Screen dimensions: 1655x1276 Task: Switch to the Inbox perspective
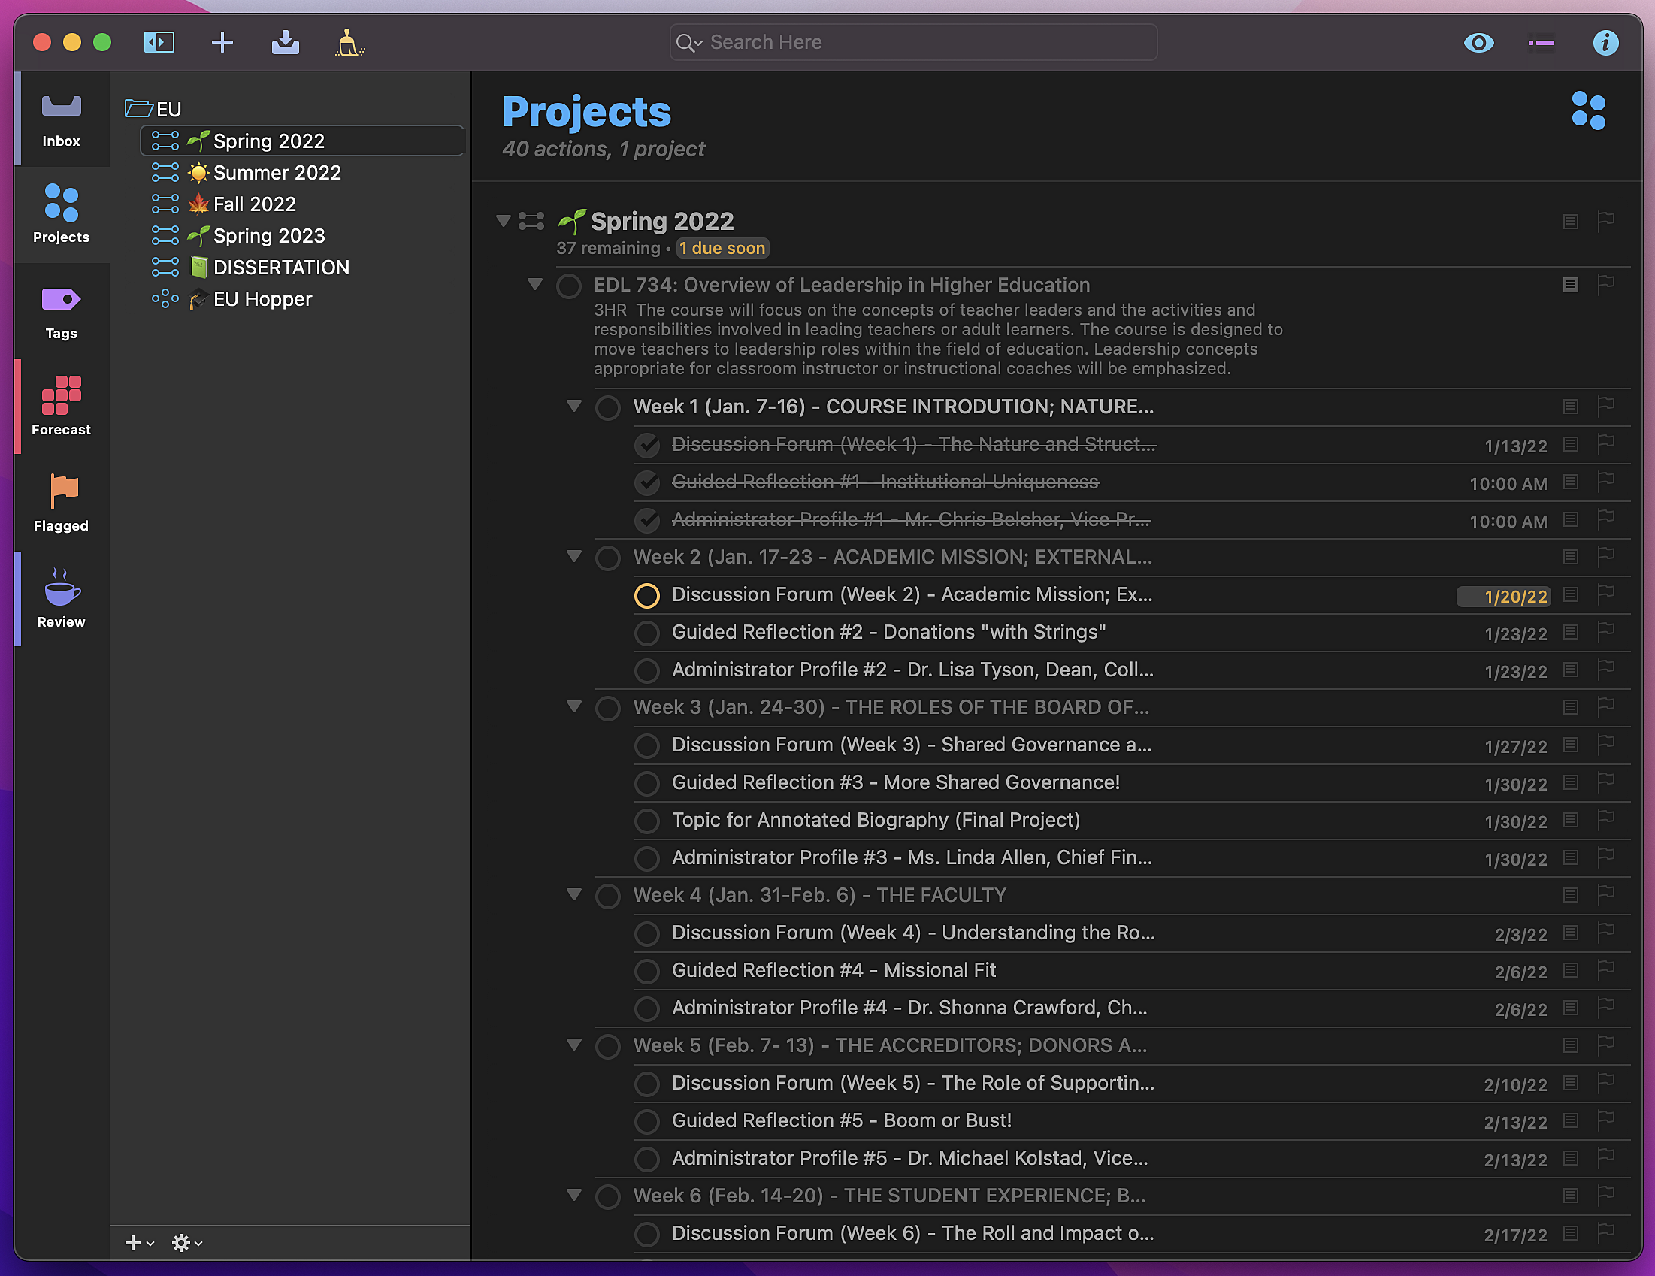tap(62, 119)
